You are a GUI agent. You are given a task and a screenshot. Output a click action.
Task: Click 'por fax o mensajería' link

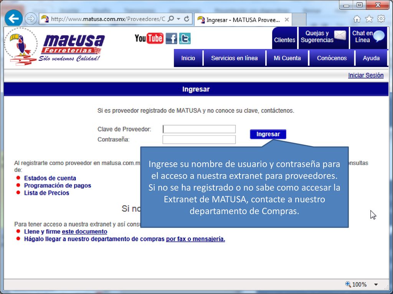[x=195, y=239]
